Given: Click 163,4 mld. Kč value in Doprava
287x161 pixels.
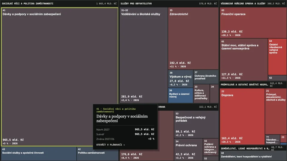Looking at the screenshot, I should pos(232,138).
